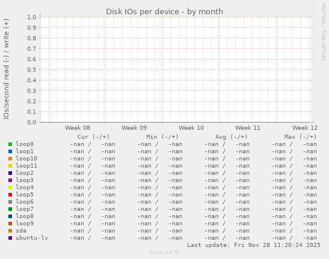Click the loop2 dark blue swatch
This screenshot has width=329, height=259.
(10, 173)
